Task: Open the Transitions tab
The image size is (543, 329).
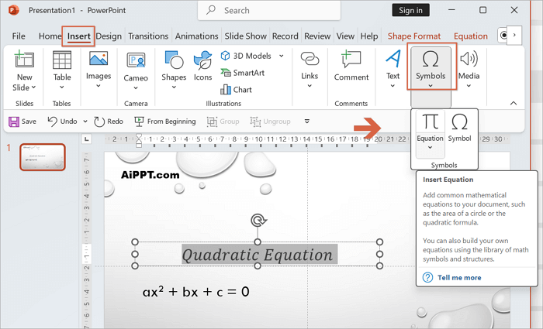Action: [x=148, y=36]
